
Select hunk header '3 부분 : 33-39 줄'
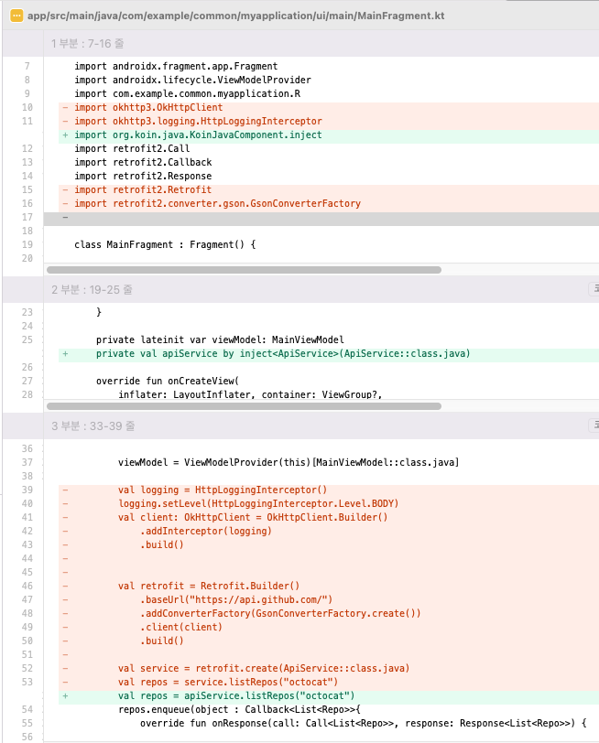point(93,426)
